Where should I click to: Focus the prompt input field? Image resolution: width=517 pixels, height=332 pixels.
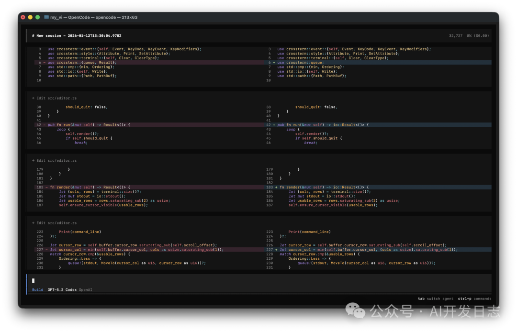tap(259, 281)
